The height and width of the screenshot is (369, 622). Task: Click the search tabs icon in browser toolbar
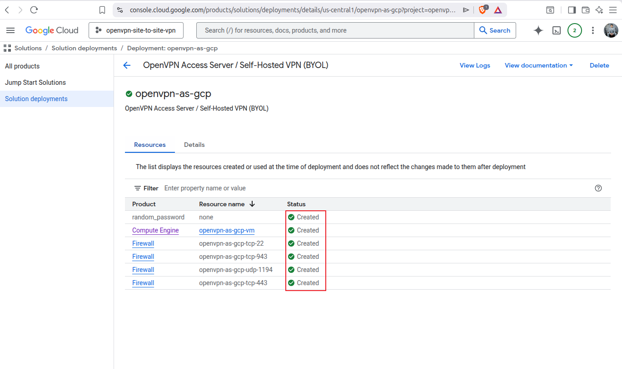550,10
